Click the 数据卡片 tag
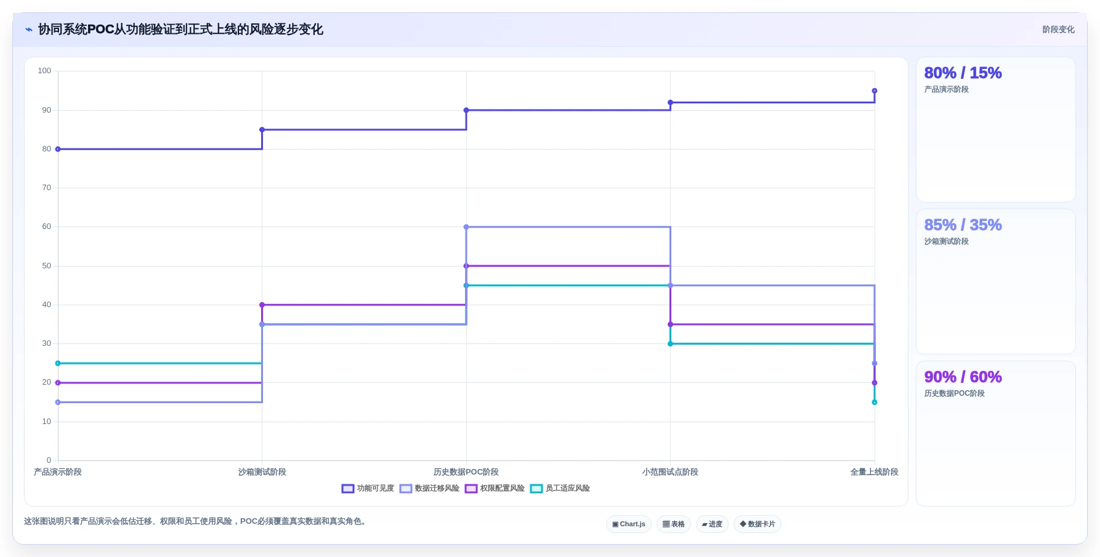1100x557 pixels. point(758,524)
